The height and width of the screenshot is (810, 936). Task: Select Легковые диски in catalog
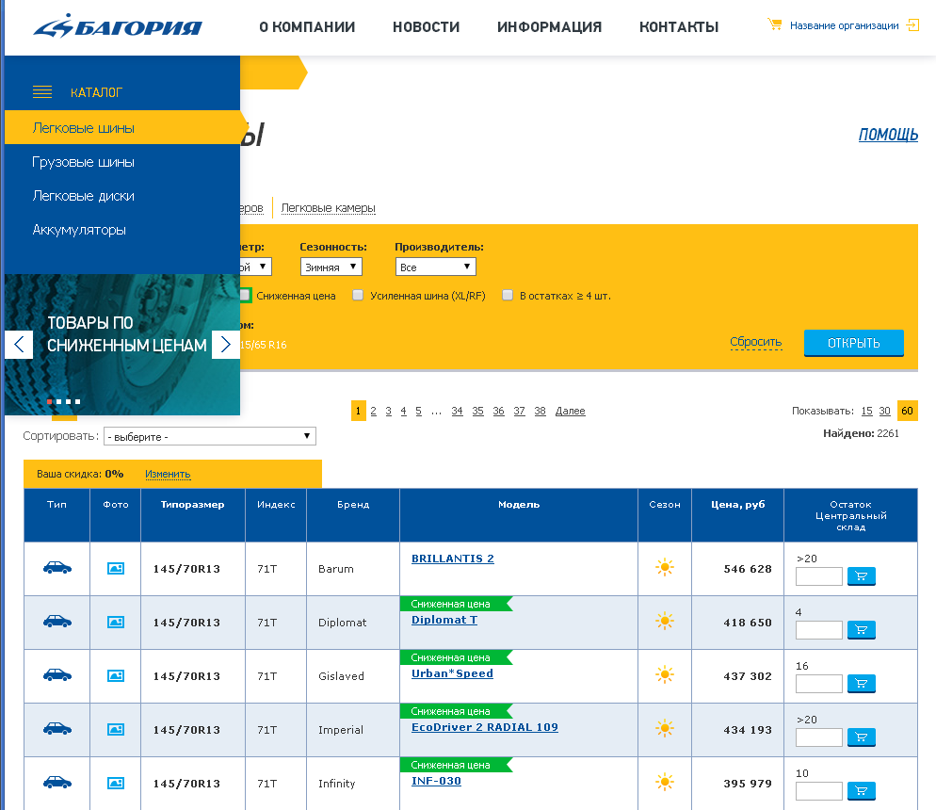click(x=83, y=196)
